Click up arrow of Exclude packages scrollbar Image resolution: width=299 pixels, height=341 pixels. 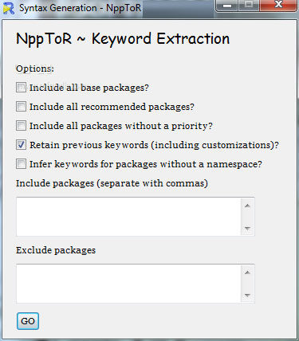(247, 272)
